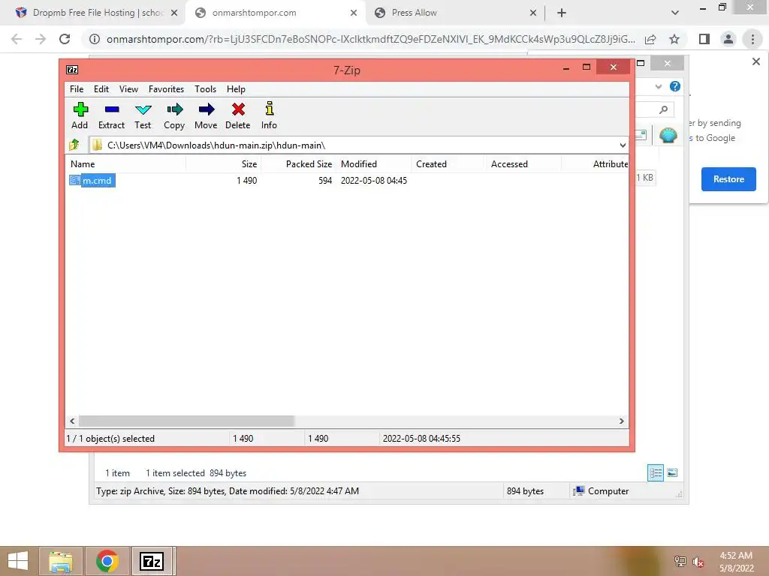This screenshot has height=576, width=769.
Task: Switch to the Press Allow tab
Action: (454, 13)
